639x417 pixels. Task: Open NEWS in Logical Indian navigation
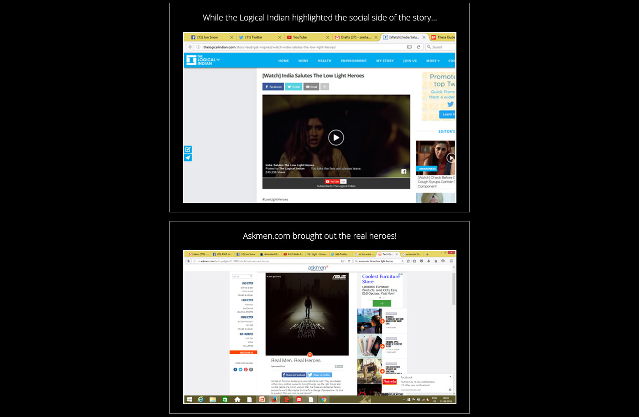(303, 61)
